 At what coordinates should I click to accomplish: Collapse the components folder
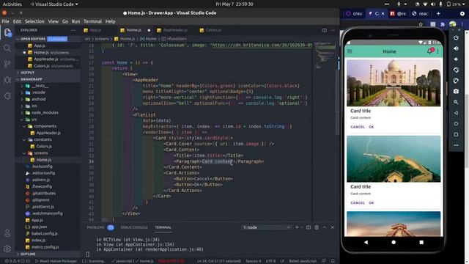[45, 126]
